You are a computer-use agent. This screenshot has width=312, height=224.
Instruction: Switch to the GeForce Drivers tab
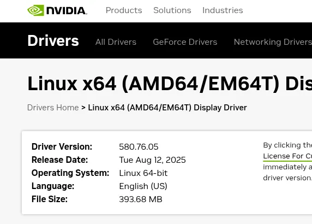point(185,42)
